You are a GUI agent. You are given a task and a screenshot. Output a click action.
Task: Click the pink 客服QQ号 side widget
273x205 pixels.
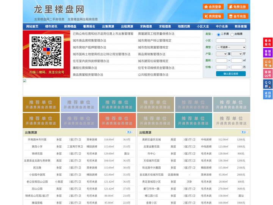[268, 74]
